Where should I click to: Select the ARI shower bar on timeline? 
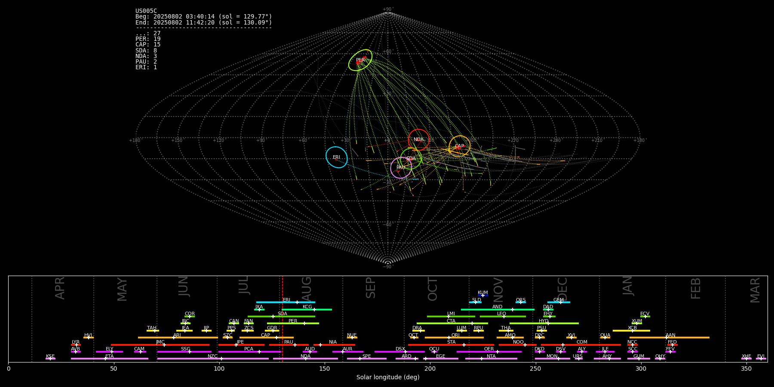pos(178,338)
